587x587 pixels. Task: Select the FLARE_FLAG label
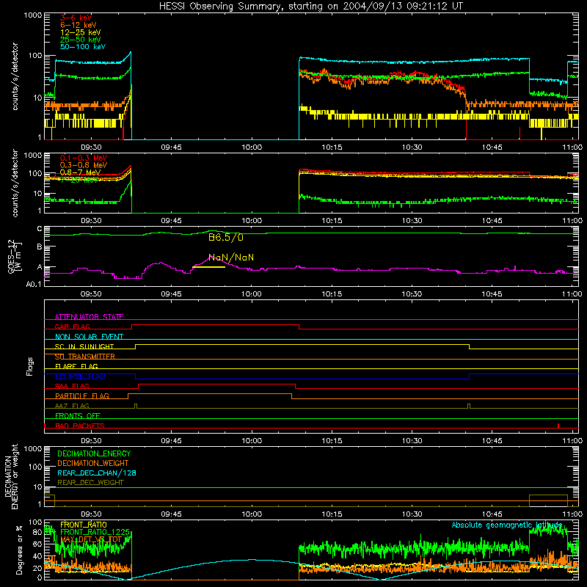point(76,366)
